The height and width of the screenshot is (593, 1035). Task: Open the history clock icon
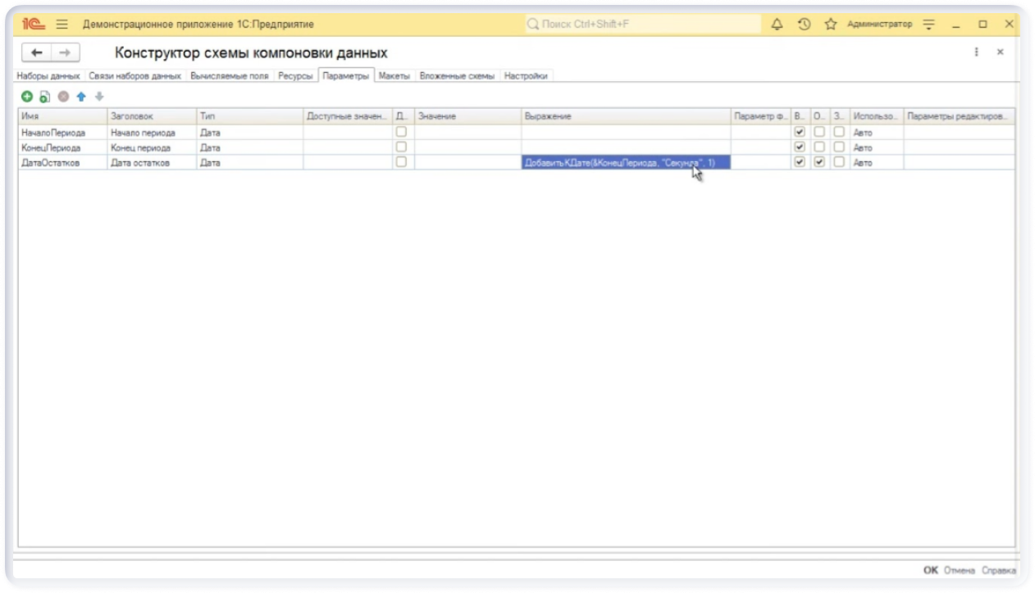[804, 25]
